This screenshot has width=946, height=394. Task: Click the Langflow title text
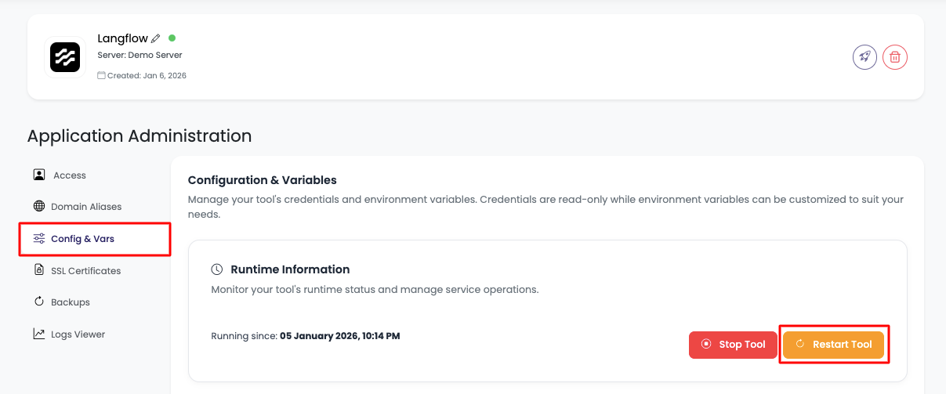coord(122,38)
